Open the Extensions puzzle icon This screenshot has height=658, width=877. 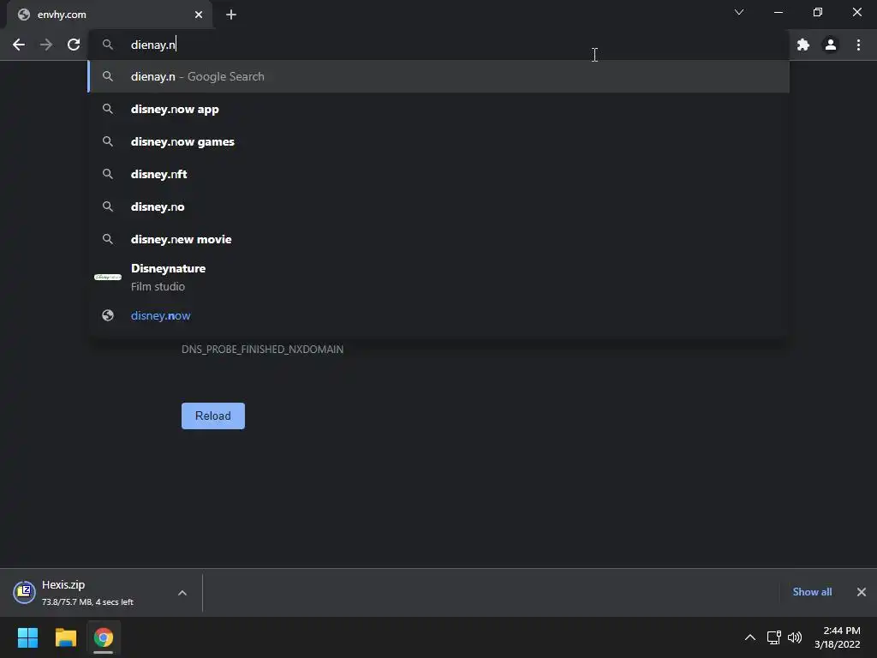[x=803, y=45]
